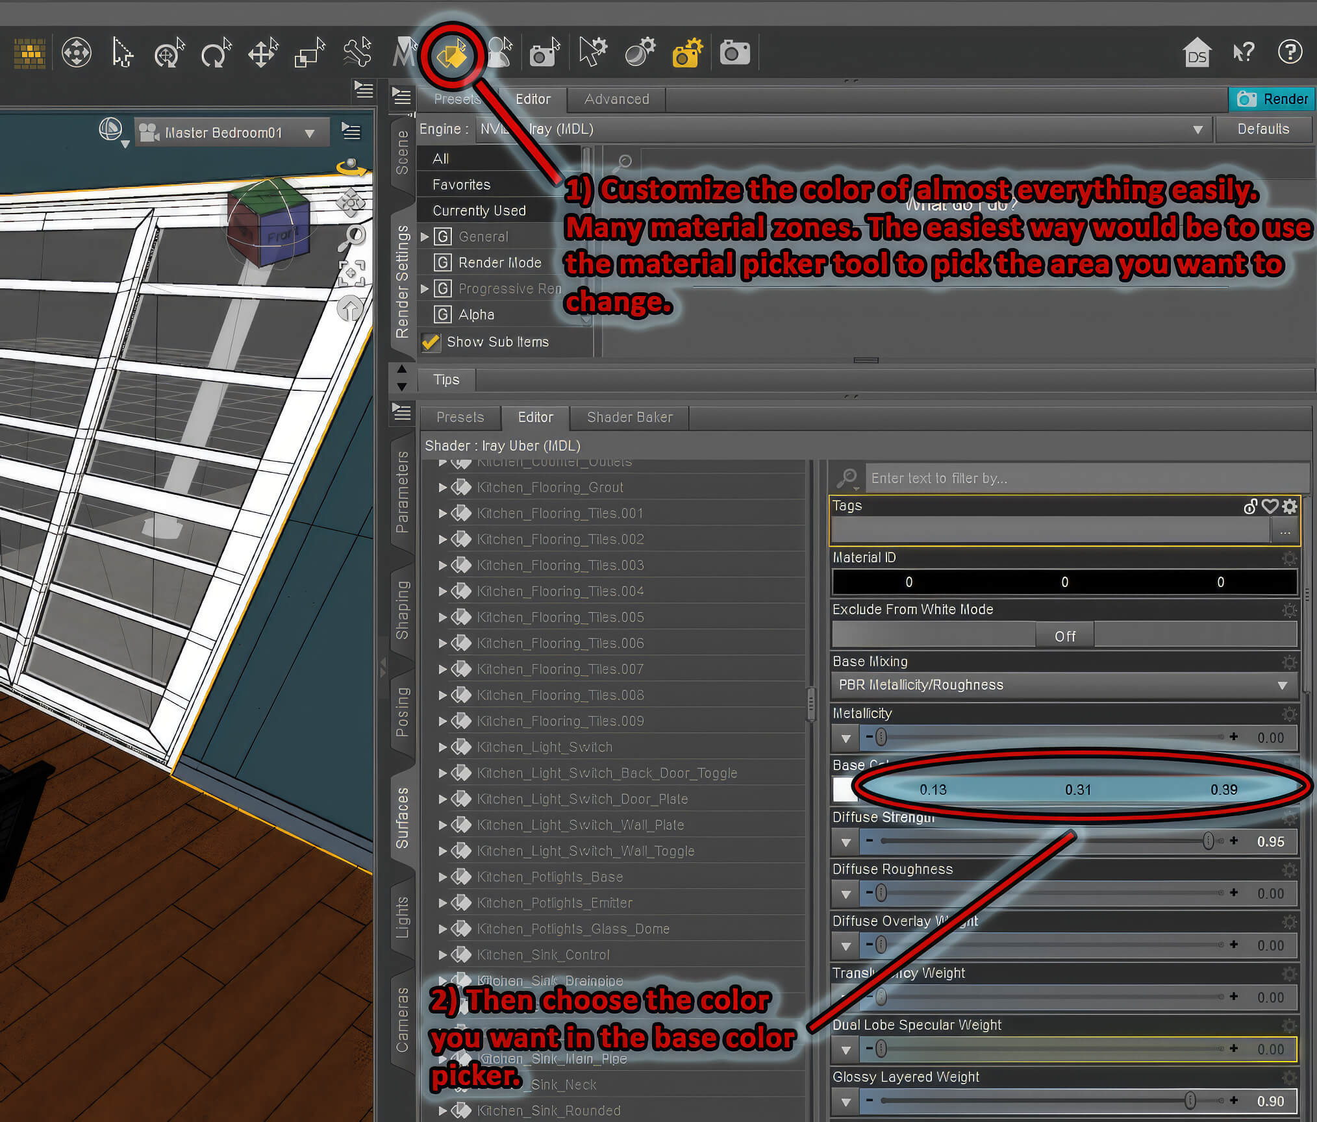Select the Translate tool icon
This screenshot has height=1122, width=1317.
coord(262,53)
